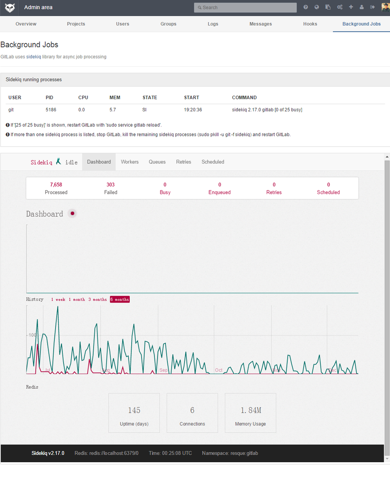Click the Busy count link
This screenshot has width=390, height=477.
165,188
